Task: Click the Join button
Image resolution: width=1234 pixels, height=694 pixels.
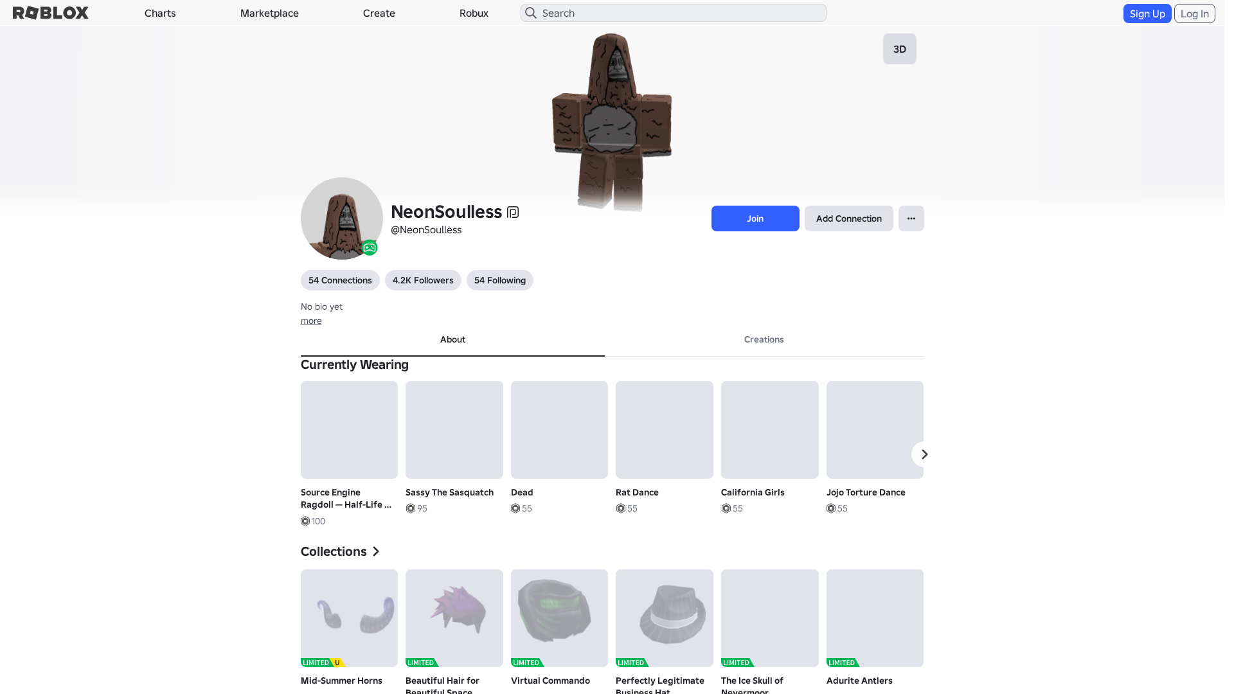Action: pos(755,218)
